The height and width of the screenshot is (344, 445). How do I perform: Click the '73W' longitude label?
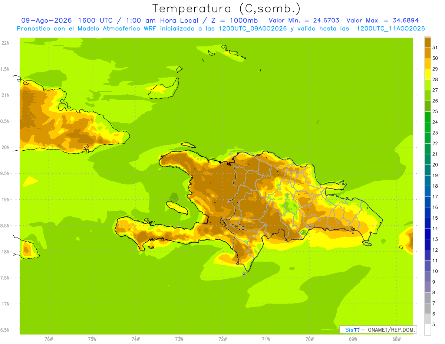click(x=179, y=339)
